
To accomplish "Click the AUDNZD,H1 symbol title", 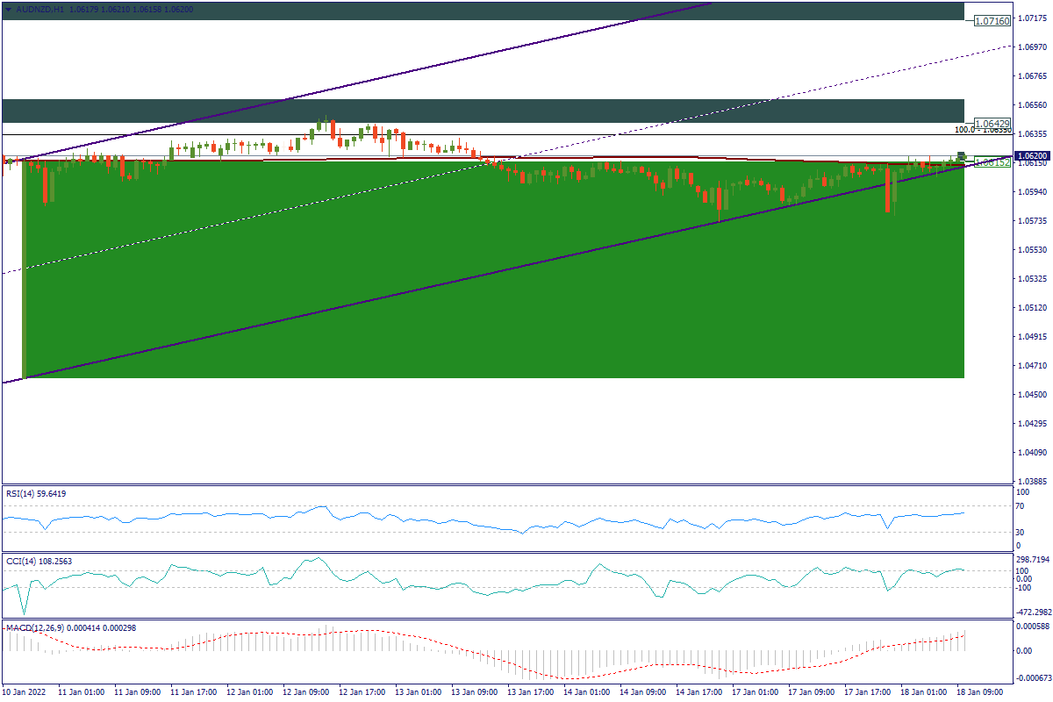I will pos(34,8).
